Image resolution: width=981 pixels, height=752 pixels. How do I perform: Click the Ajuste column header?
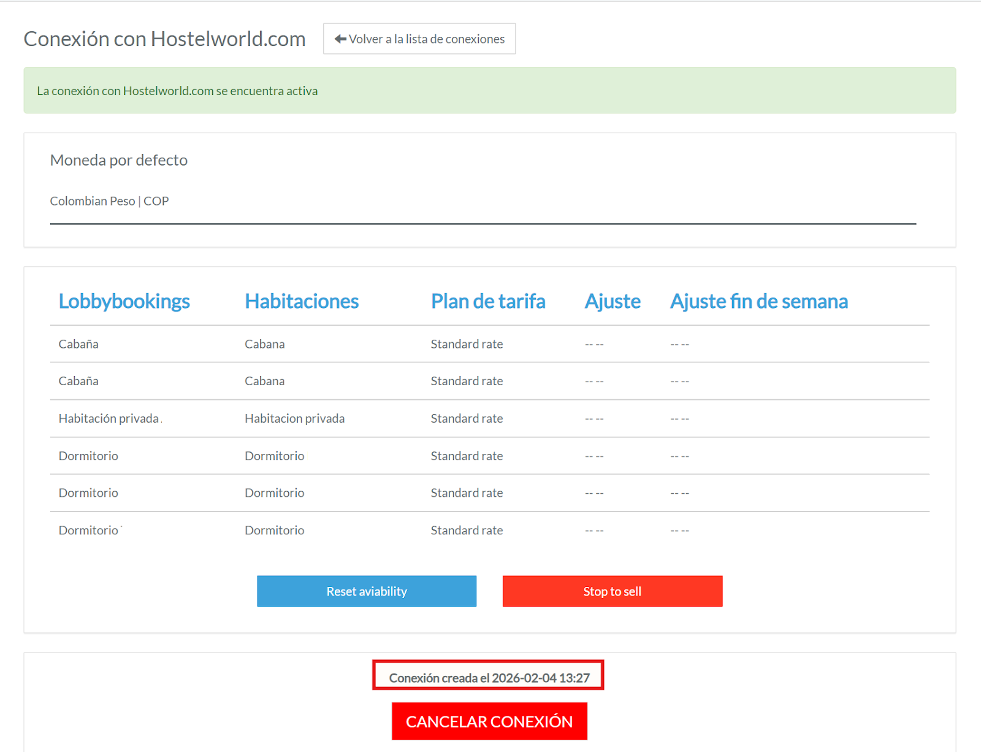point(612,301)
